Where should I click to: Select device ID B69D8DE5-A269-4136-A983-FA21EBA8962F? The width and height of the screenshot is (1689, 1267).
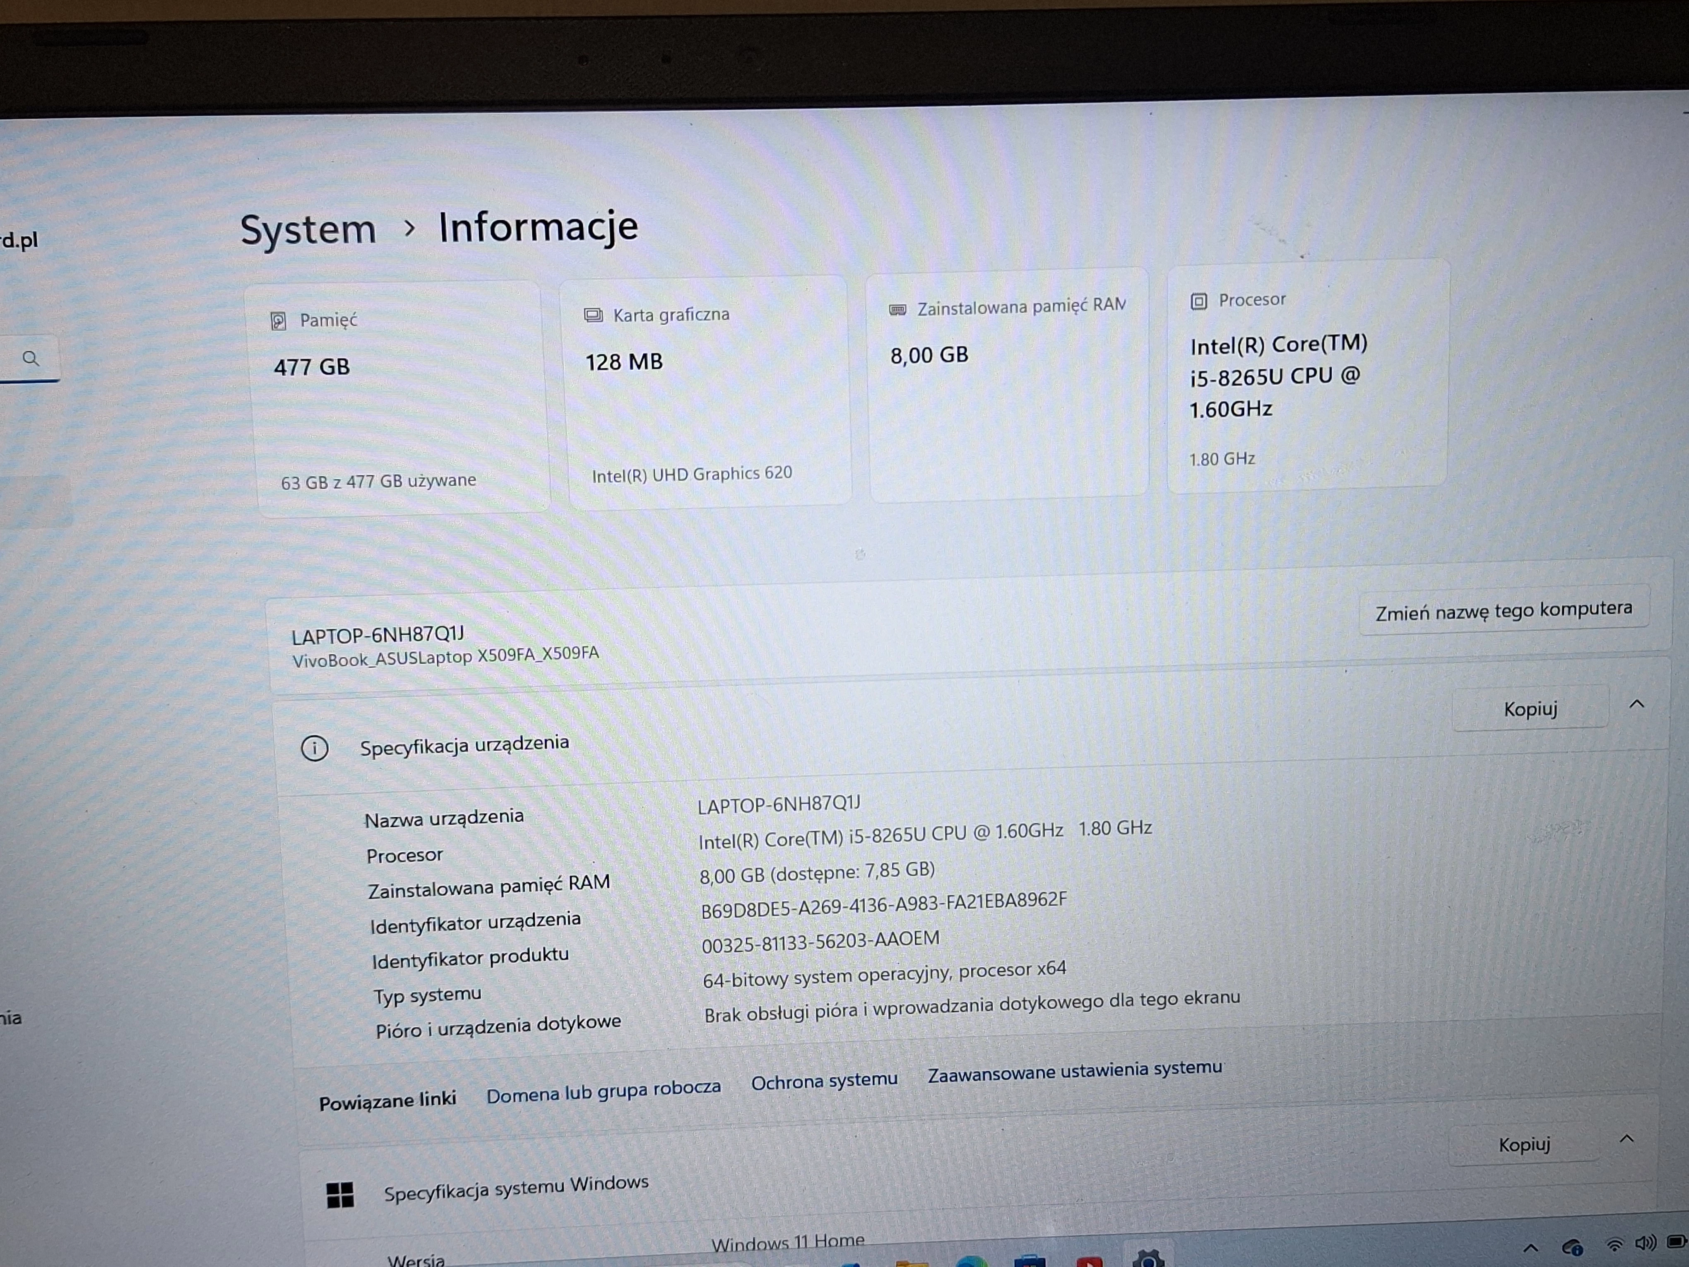884,906
